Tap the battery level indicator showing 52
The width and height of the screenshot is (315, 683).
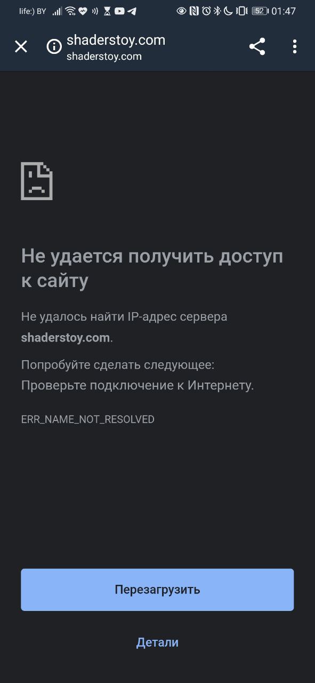coord(260,11)
